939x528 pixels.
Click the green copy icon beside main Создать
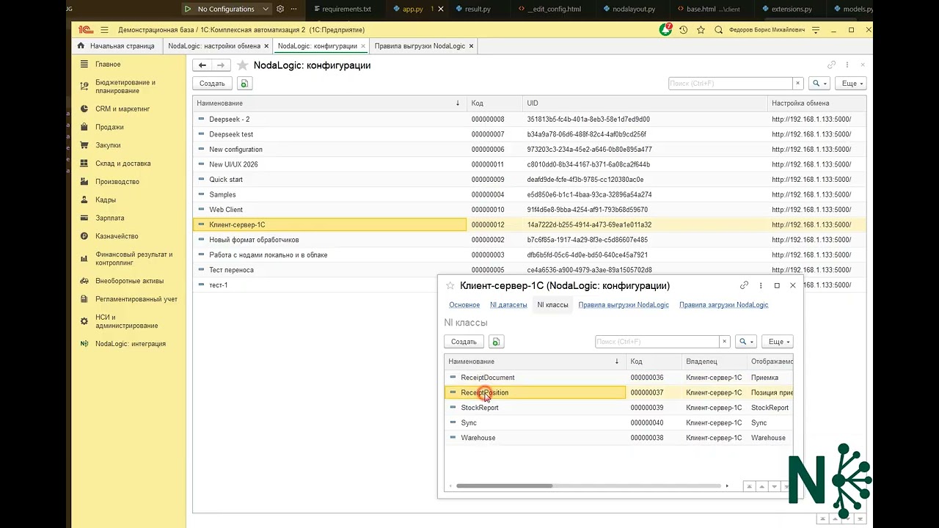click(x=244, y=84)
